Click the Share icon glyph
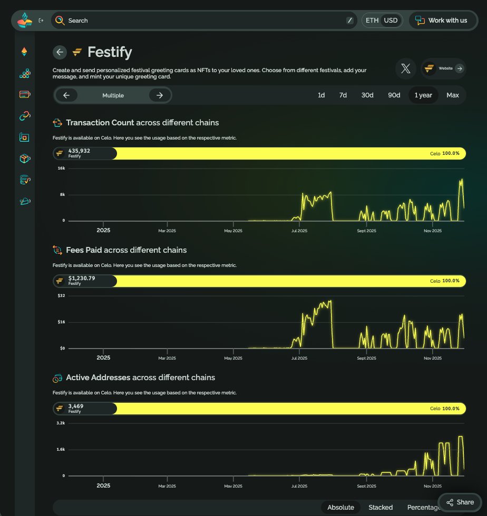The height and width of the screenshot is (516, 487). coord(450,502)
